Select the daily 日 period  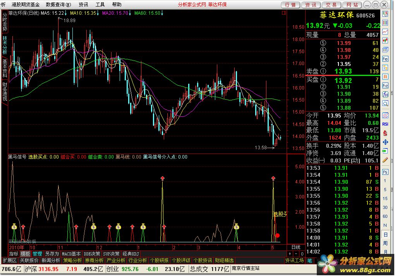pyautogui.click(x=385, y=235)
